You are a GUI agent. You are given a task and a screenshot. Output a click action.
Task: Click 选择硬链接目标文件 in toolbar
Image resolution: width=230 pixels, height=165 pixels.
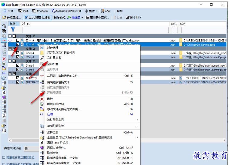pos(67,11)
